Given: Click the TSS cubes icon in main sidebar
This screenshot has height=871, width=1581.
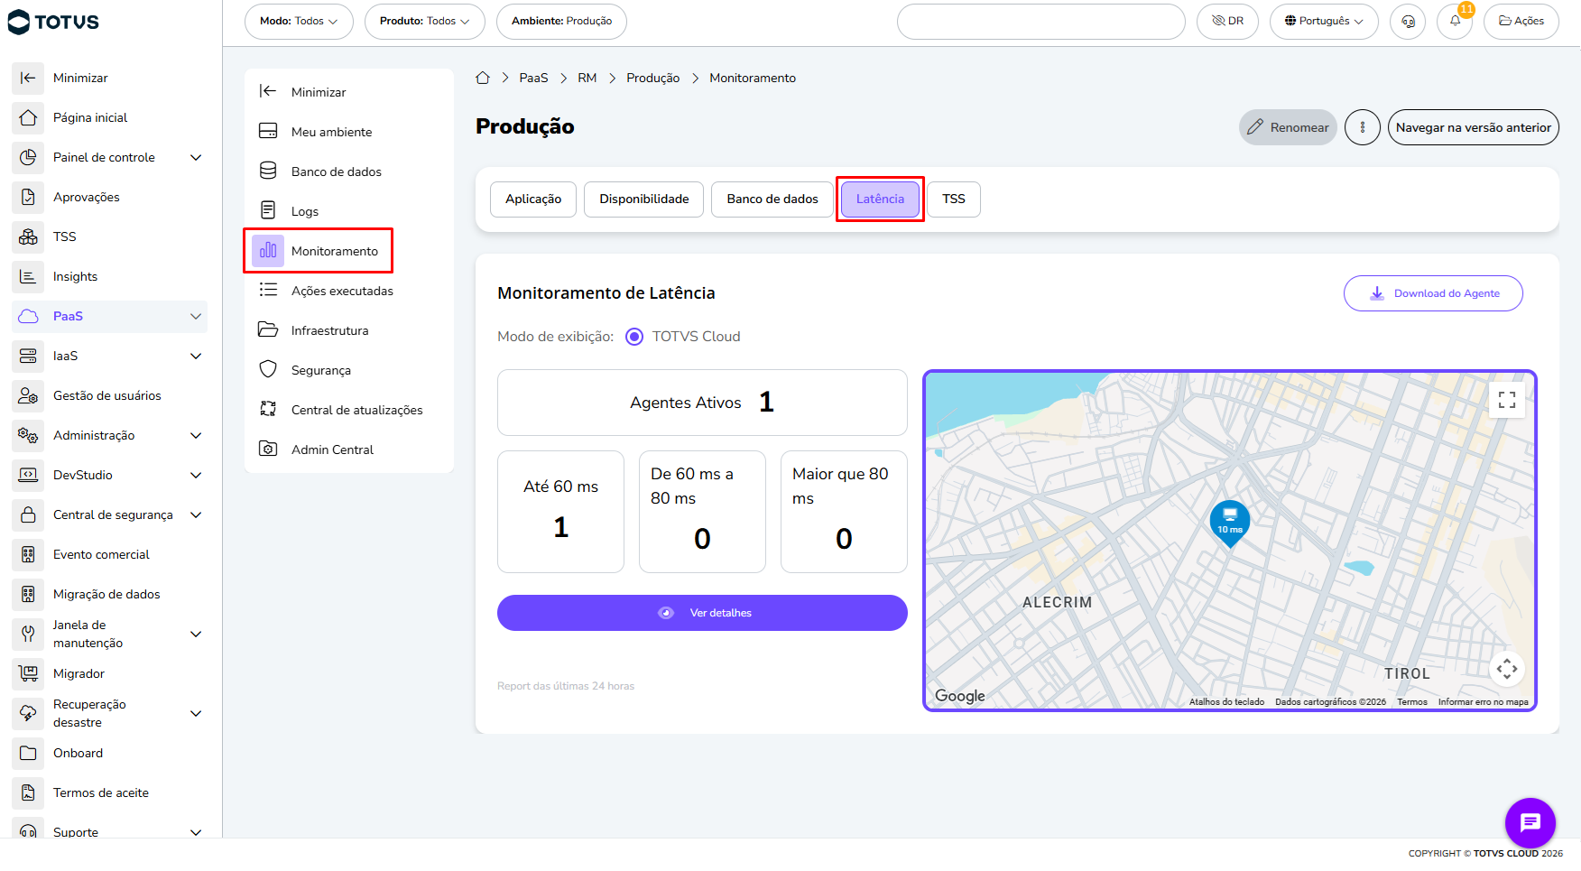Looking at the screenshot, I should point(28,236).
